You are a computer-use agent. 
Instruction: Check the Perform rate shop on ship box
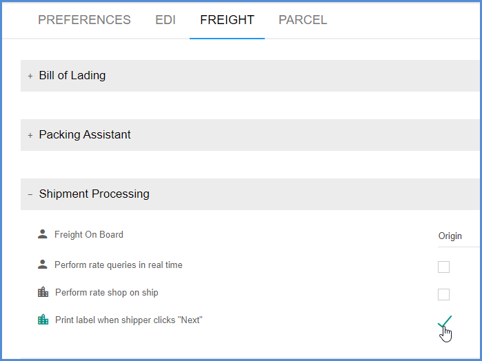tap(443, 294)
